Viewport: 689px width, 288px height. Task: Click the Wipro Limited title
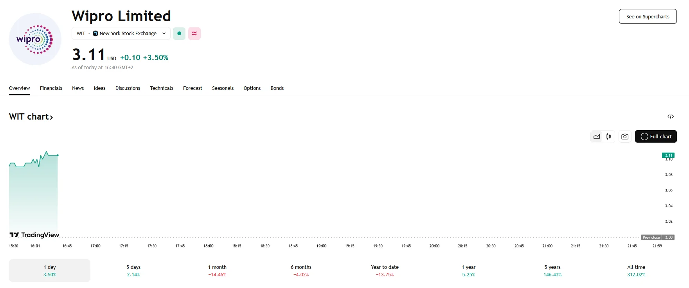click(x=121, y=16)
